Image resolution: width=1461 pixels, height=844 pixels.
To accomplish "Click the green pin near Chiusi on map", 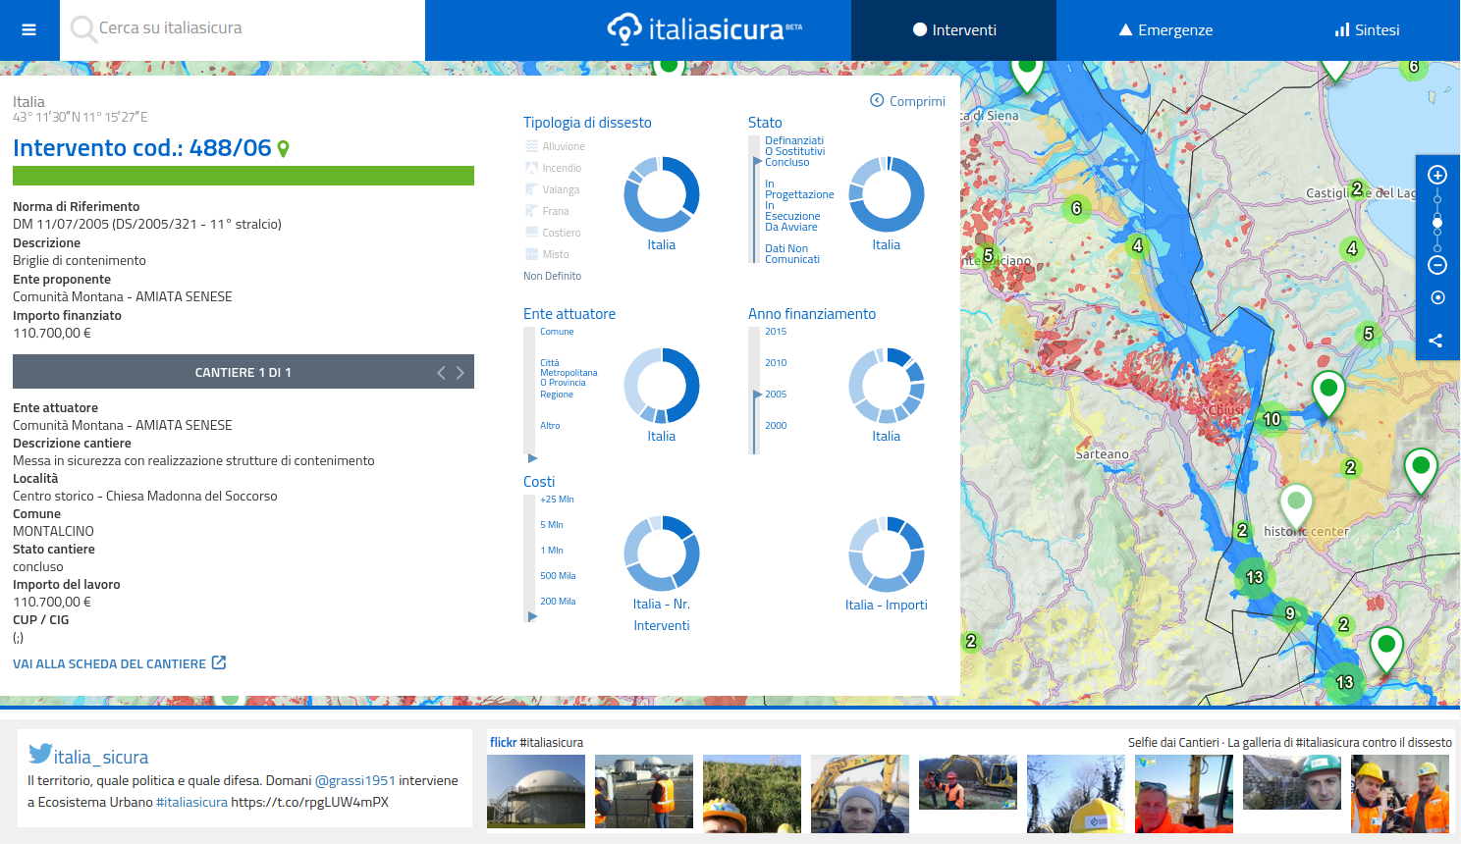I will tap(1328, 396).
